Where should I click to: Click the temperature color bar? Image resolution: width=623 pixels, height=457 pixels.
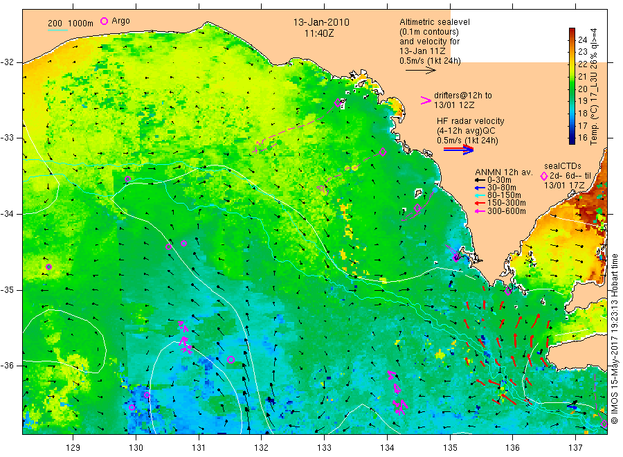(x=572, y=86)
